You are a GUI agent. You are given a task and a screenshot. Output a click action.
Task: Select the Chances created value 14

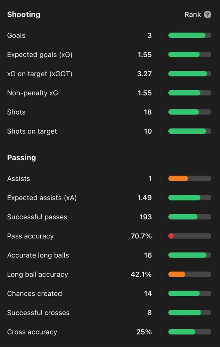pos(148,294)
